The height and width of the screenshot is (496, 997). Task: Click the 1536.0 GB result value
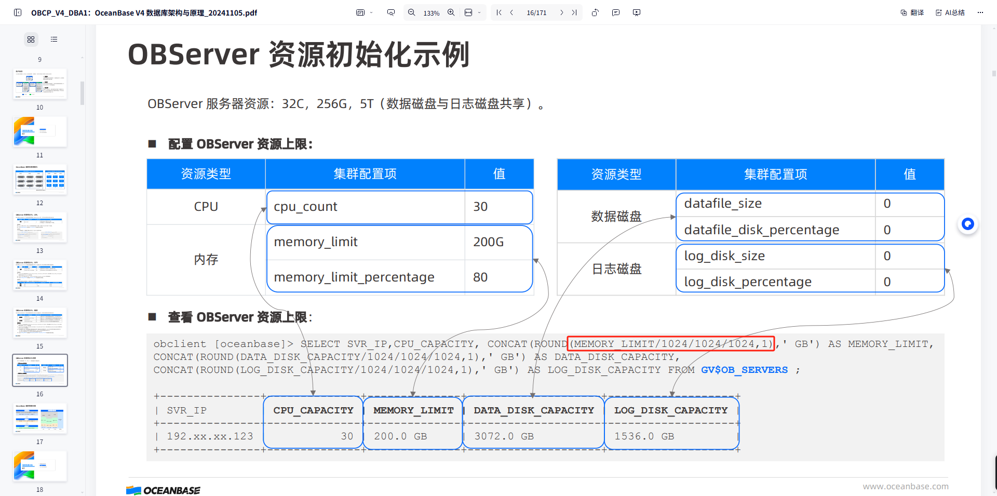644,436
